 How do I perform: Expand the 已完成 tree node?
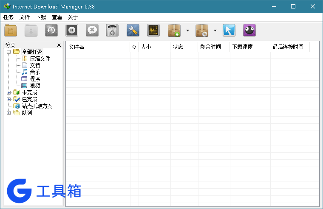(x=8, y=100)
